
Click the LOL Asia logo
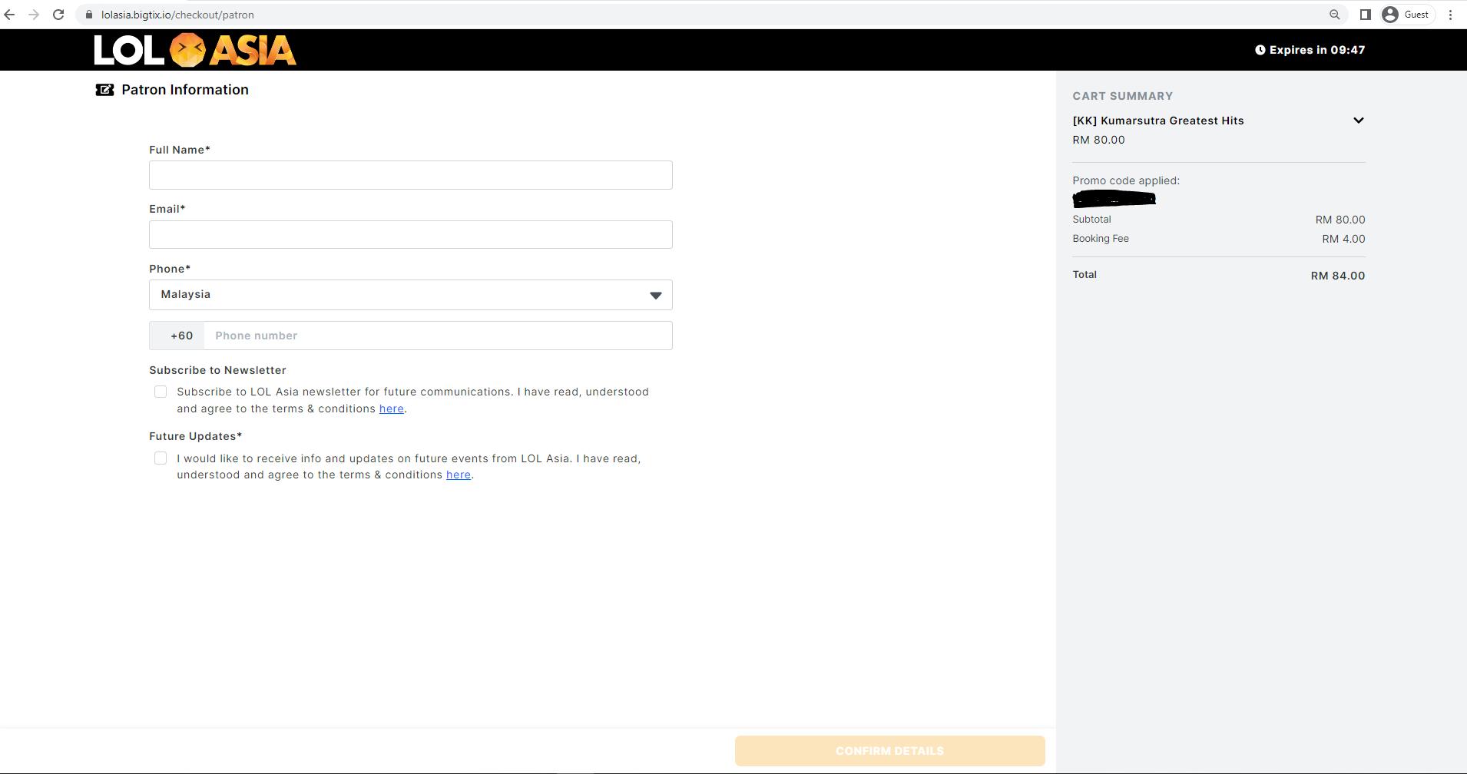[195, 50]
